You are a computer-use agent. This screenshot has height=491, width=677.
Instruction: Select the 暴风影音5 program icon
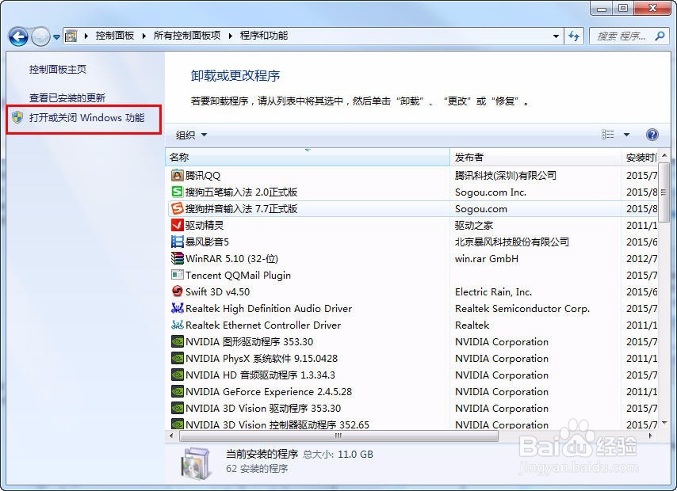tap(178, 242)
